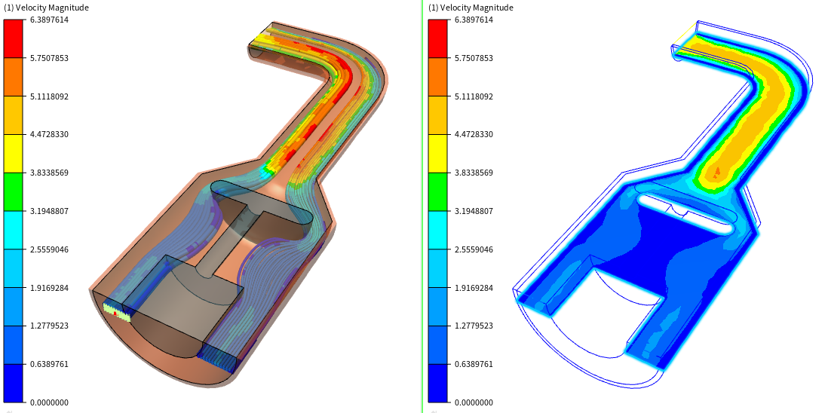
Task: Click the 0.0000000 minimum value in the left legend
Action: (x=50, y=402)
